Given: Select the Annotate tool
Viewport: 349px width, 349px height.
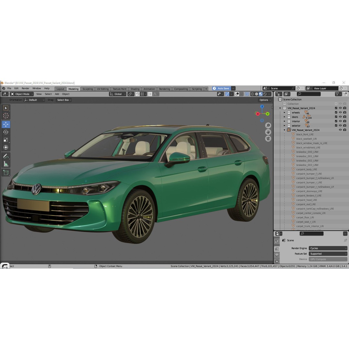Looking at the screenshot, I should [x=6, y=156].
